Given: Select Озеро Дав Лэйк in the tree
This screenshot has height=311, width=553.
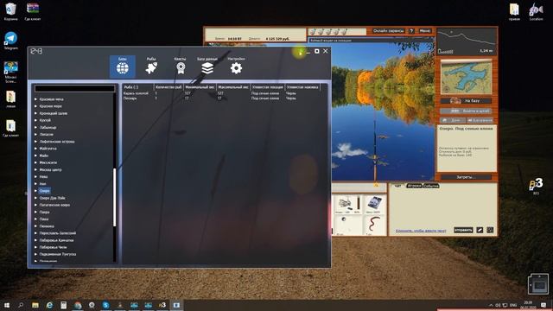Looking at the screenshot, I should tap(52, 198).
